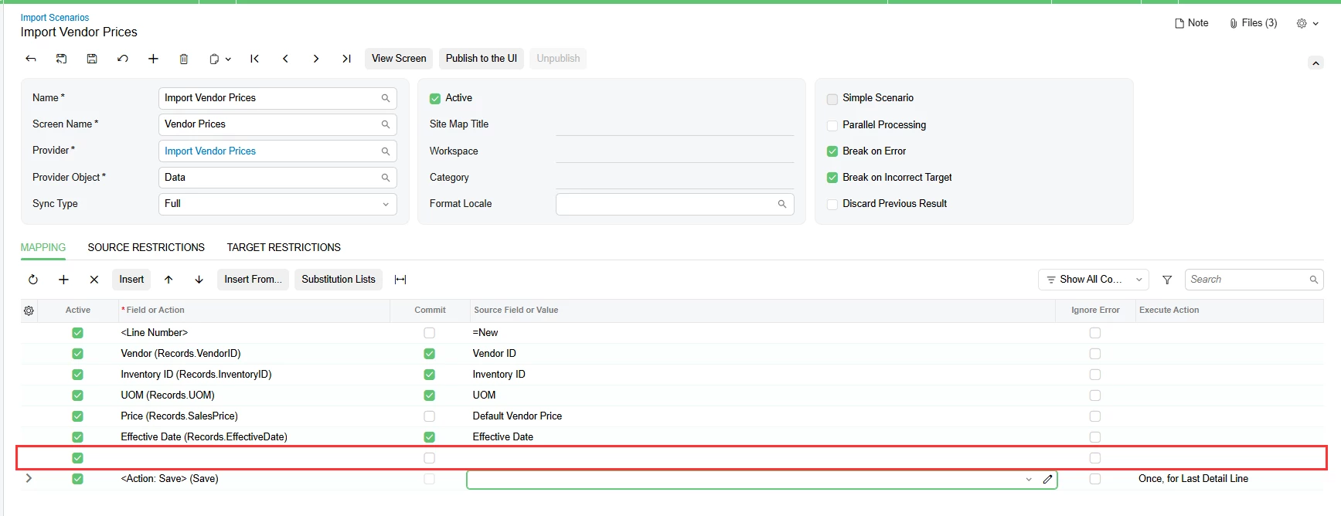
Task: Open the grid filter funnel icon
Action: pyautogui.click(x=1167, y=280)
